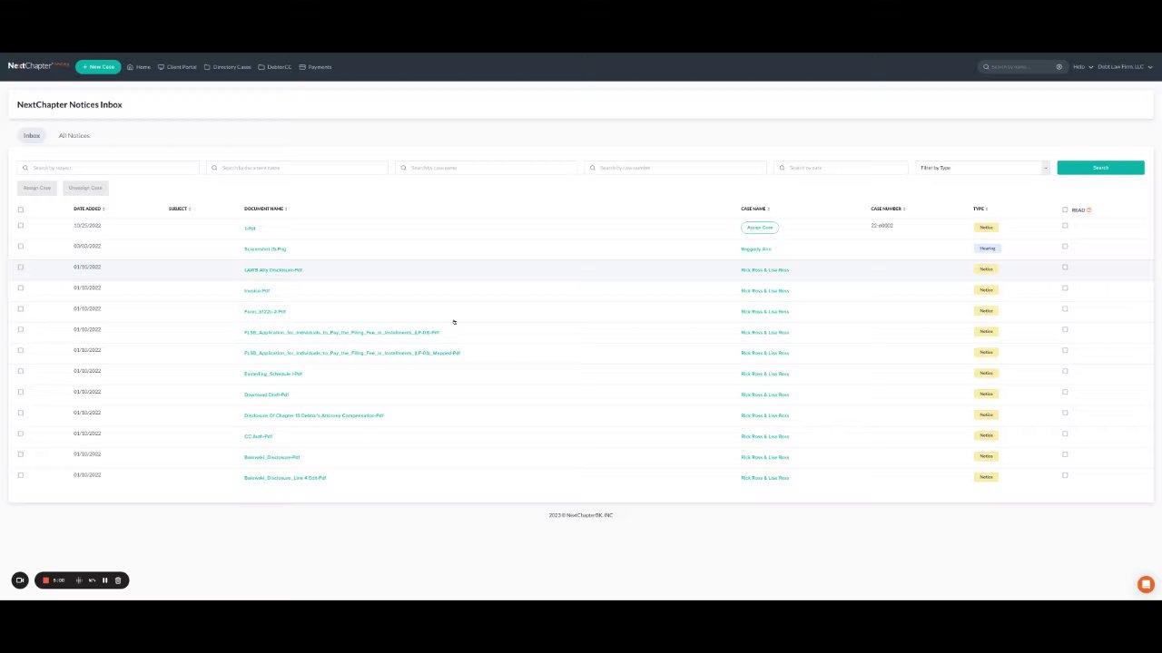Expand the Debt Law Firm, LLC menu
The width and height of the screenshot is (1162, 653).
[x=1125, y=67]
